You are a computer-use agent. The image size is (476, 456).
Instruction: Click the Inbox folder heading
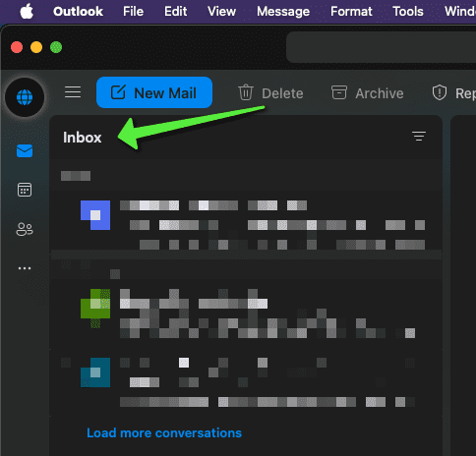pos(83,138)
